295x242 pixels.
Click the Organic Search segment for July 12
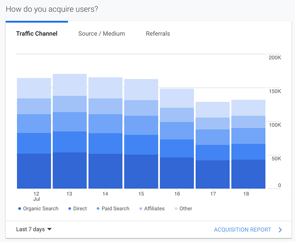click(x=34, y=171)
